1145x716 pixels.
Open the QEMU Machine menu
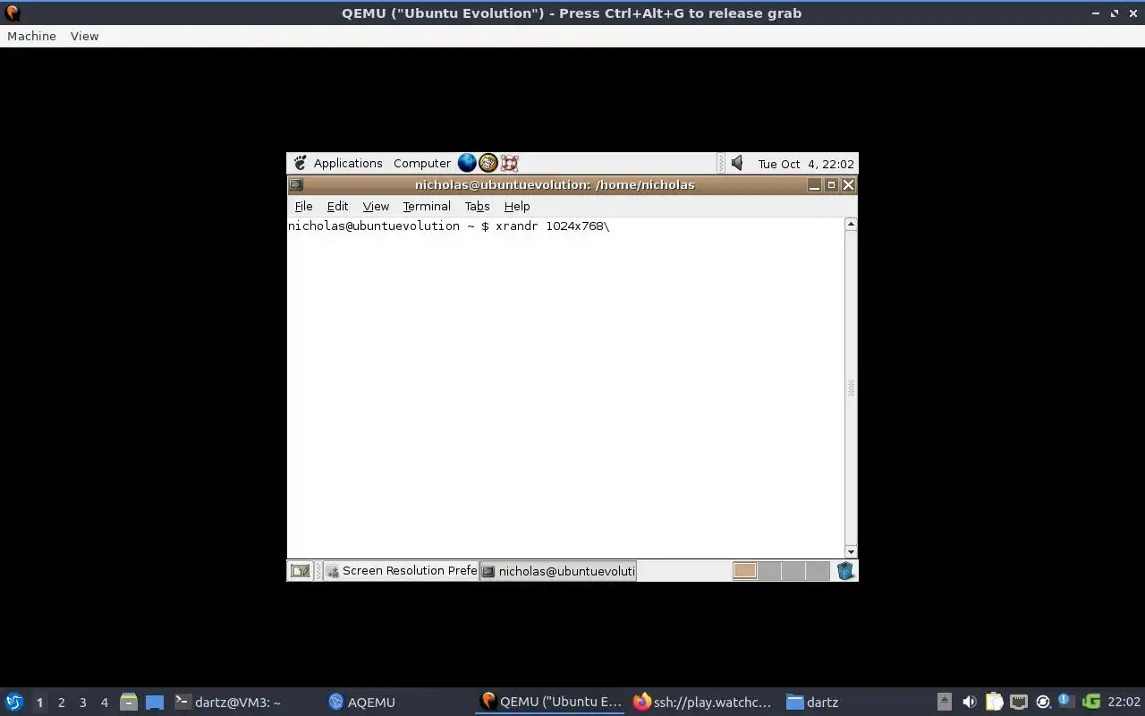pos(31,36)
